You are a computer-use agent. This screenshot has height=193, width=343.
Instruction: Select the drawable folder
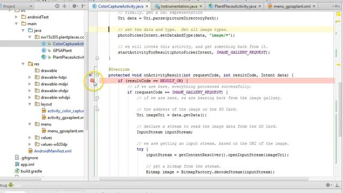49,71
